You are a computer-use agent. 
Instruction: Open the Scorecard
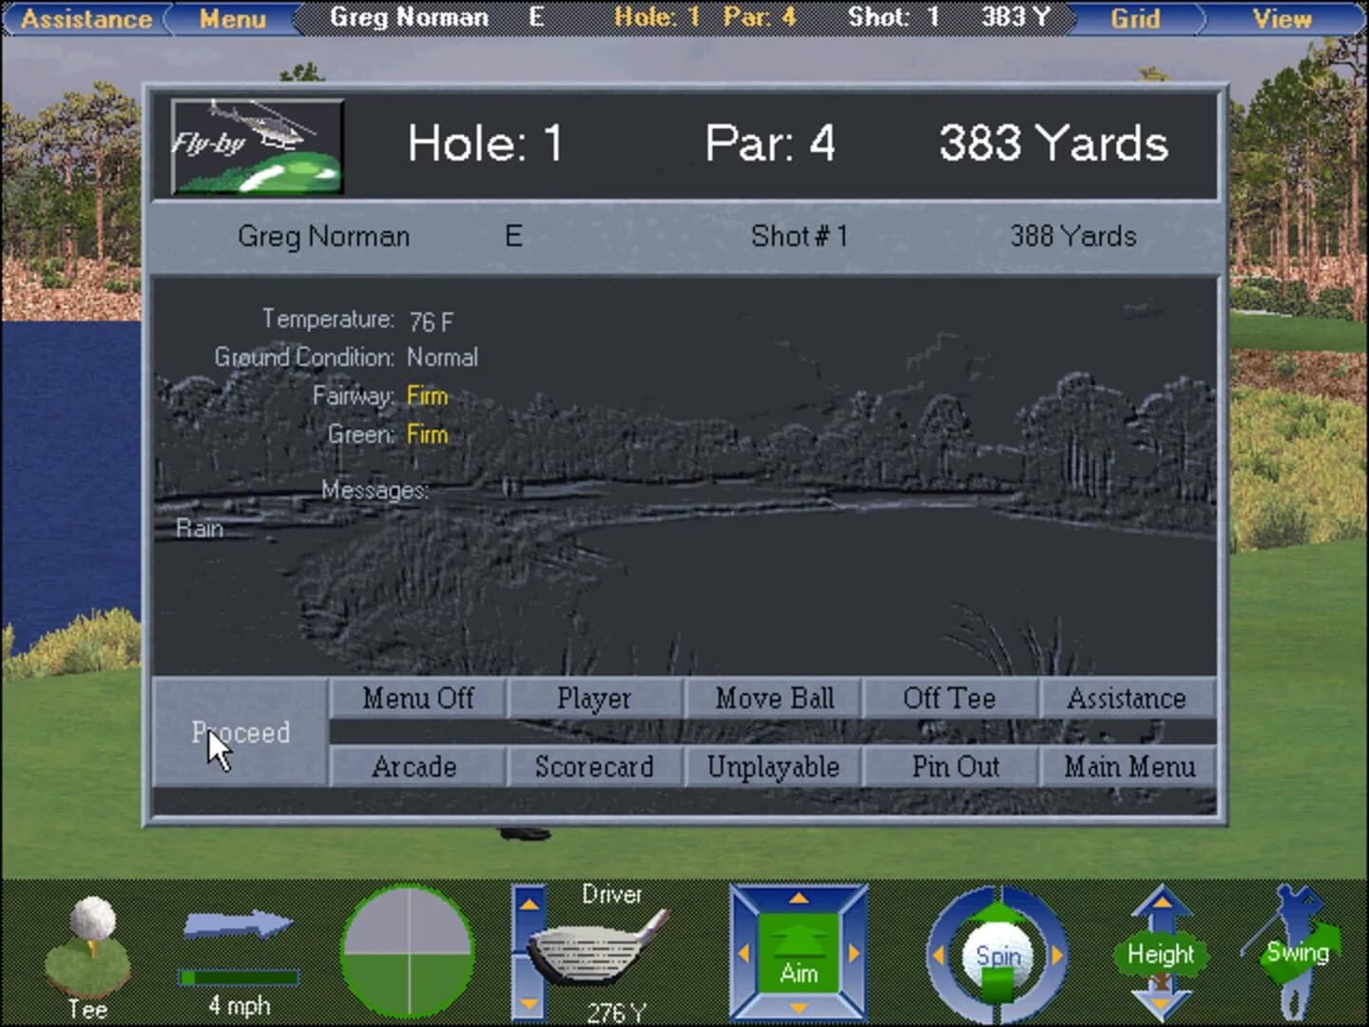[594, 766]
